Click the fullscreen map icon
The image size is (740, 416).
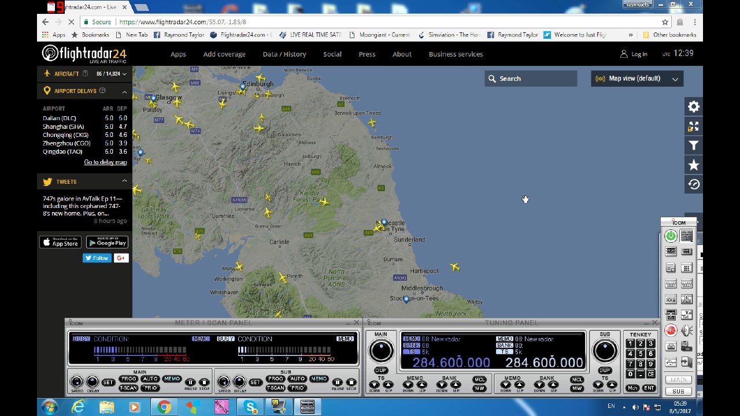(693, 127)
